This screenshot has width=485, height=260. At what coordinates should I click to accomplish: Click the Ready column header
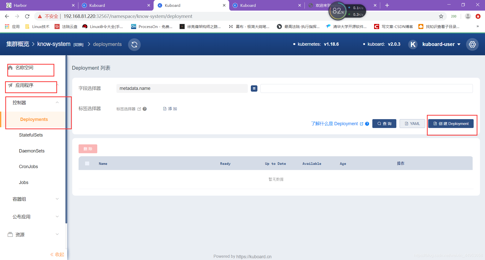click(225, 164)
